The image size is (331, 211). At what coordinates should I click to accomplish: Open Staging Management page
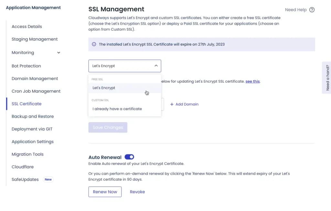tap(35, 39)
